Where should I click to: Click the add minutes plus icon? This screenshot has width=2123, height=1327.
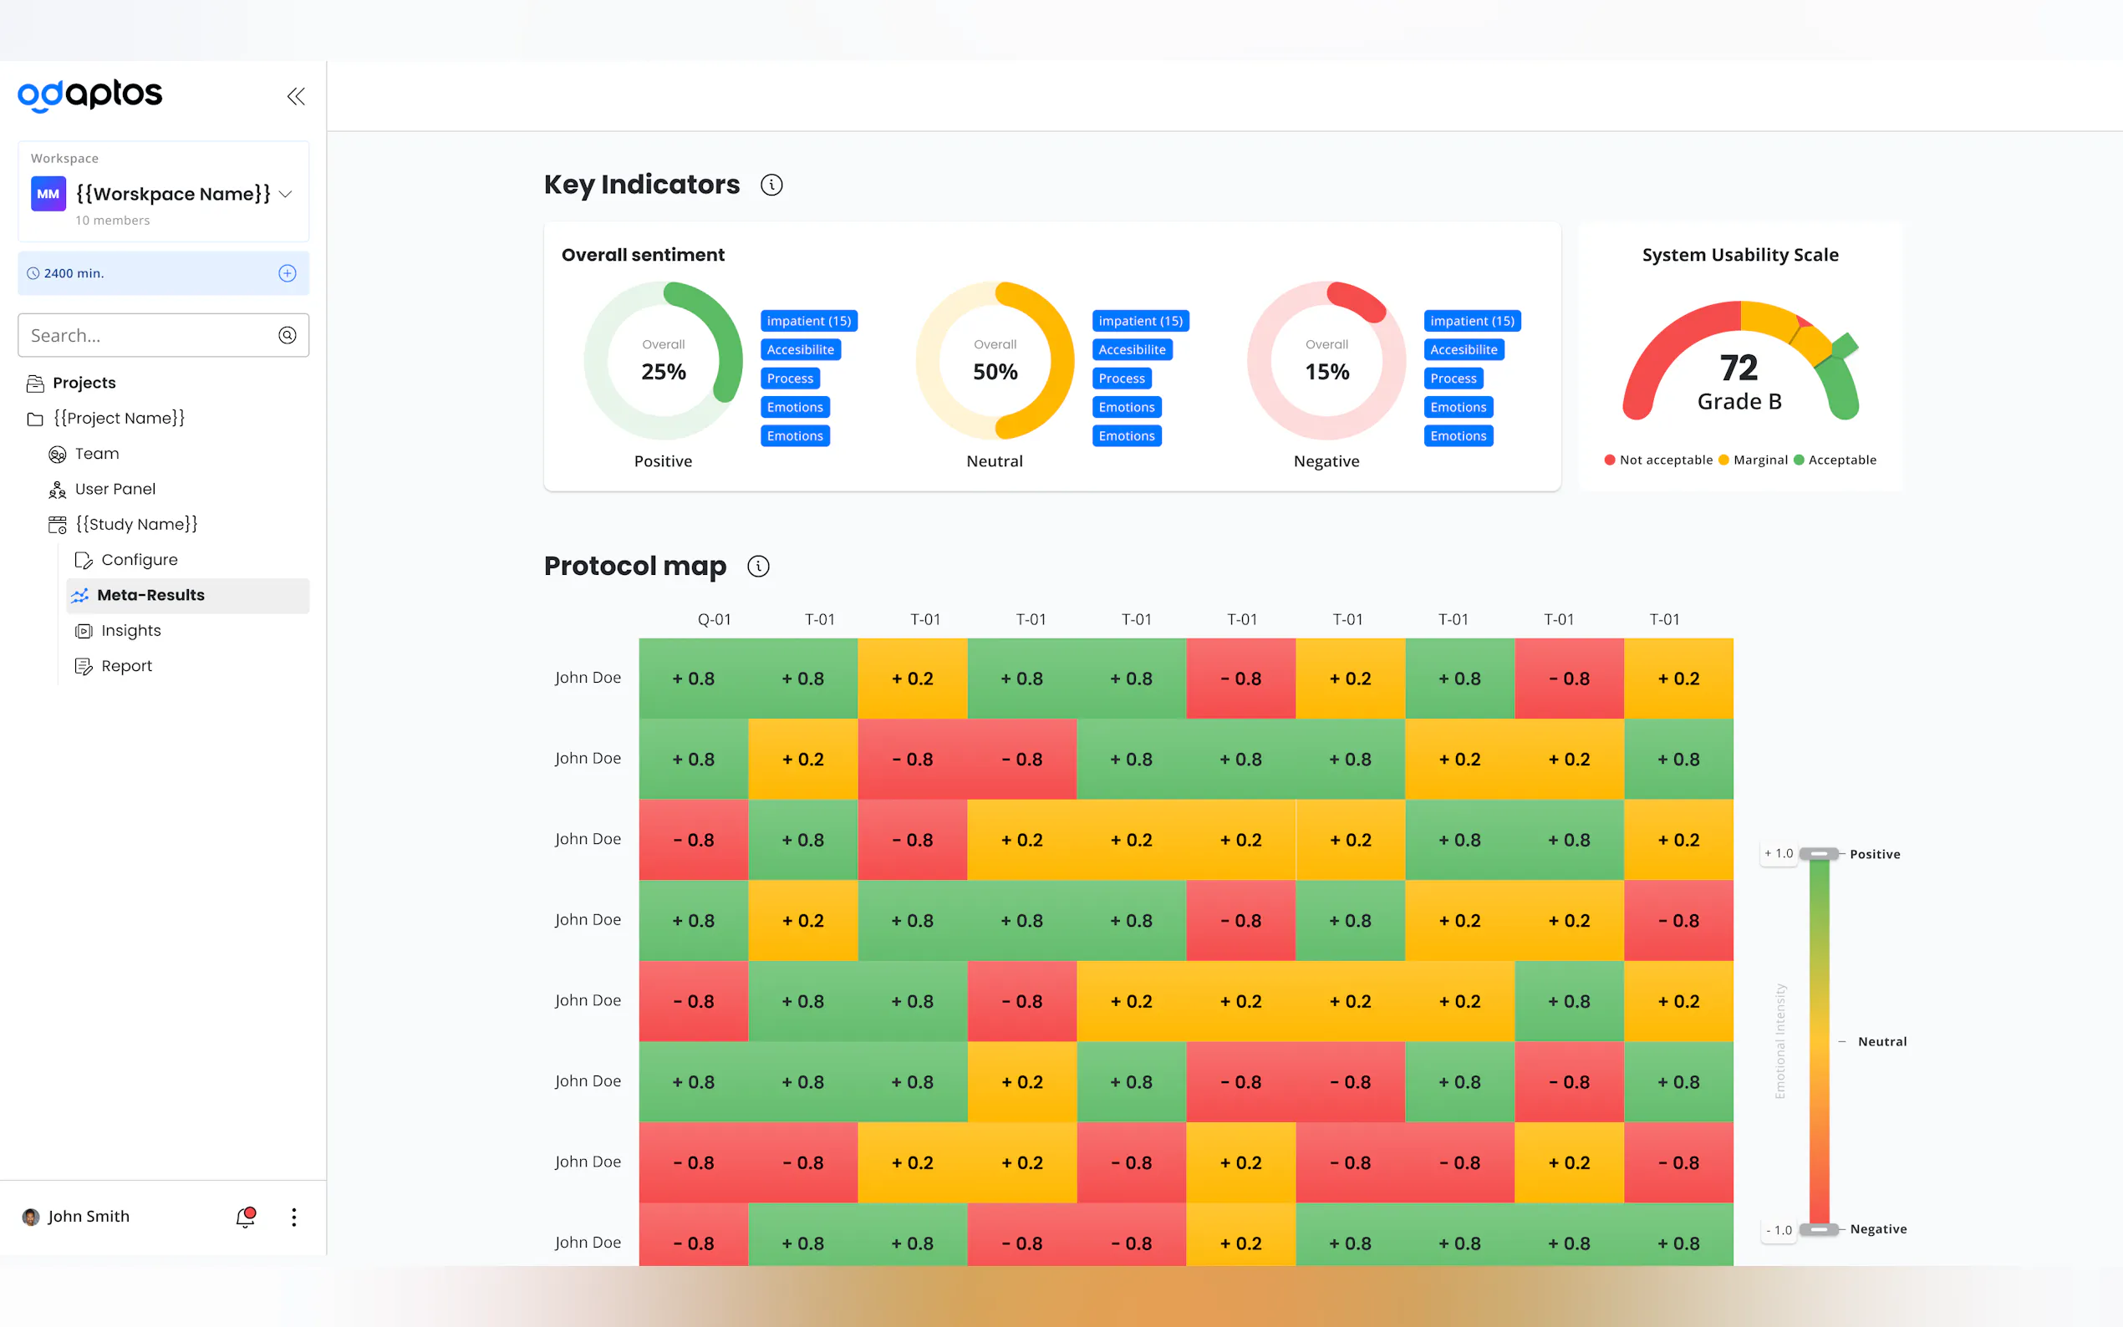pyautogui.click(x=287, y=273)
